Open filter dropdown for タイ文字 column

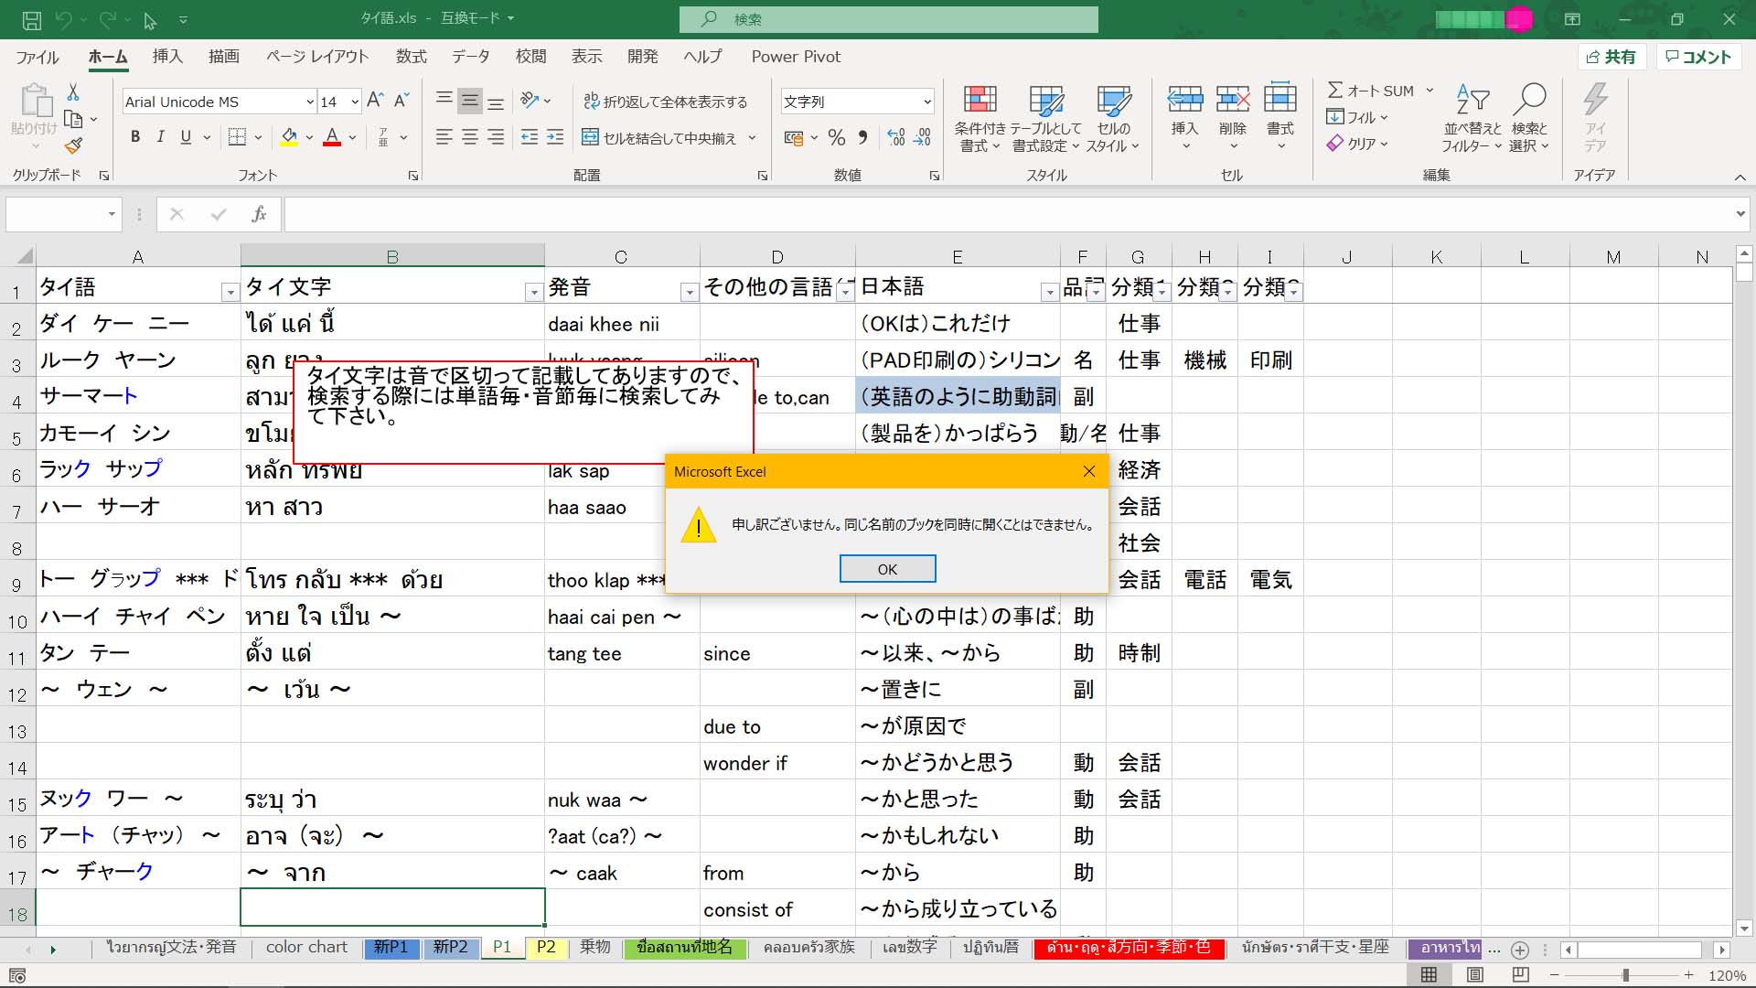coord(533,292)
